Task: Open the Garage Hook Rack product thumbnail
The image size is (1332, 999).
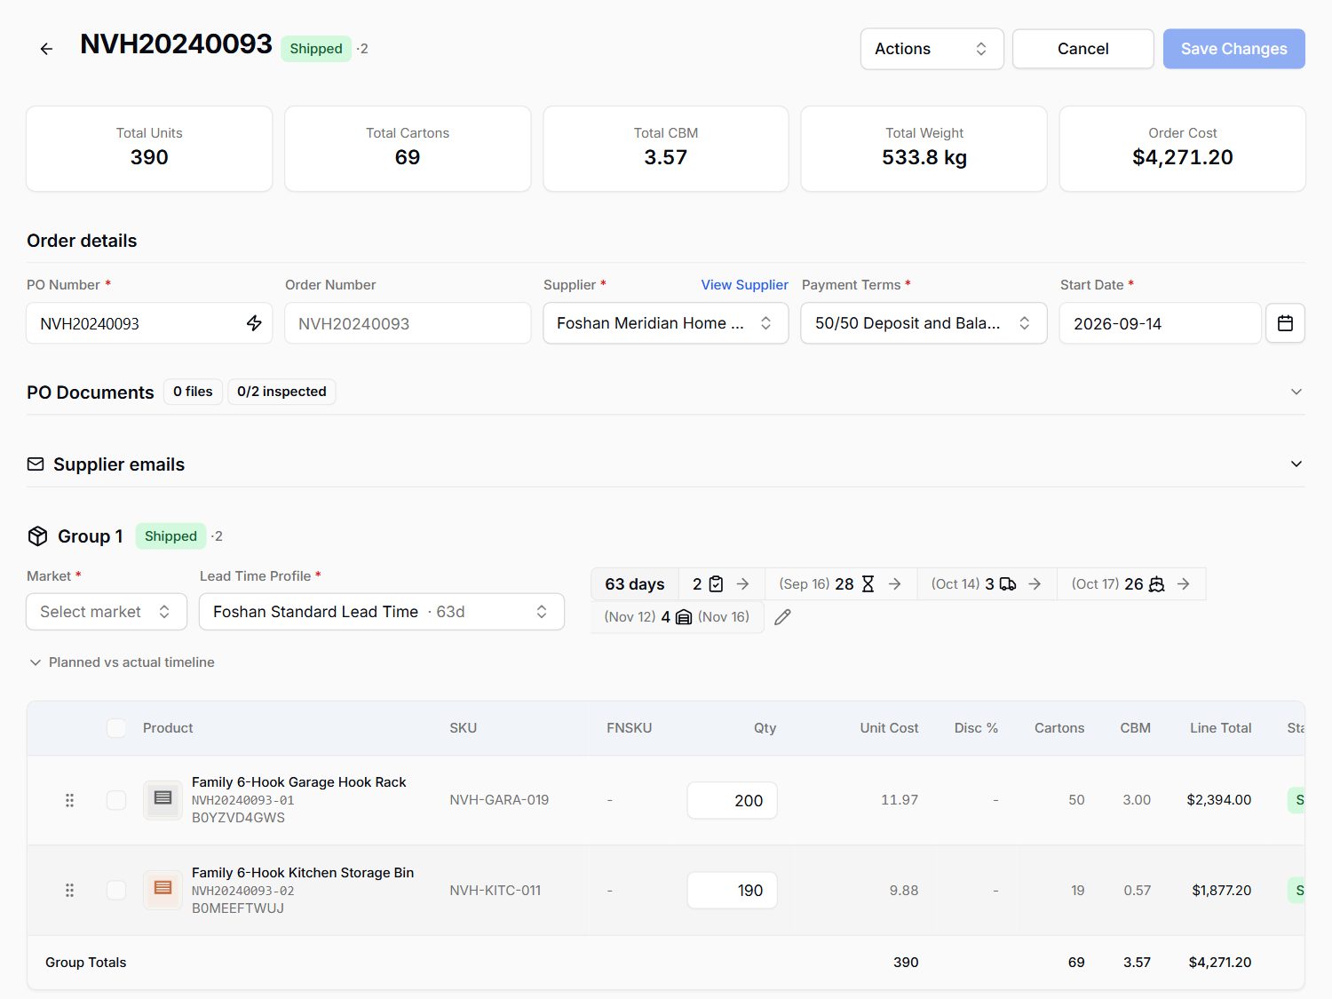Action: click(163, 800)
